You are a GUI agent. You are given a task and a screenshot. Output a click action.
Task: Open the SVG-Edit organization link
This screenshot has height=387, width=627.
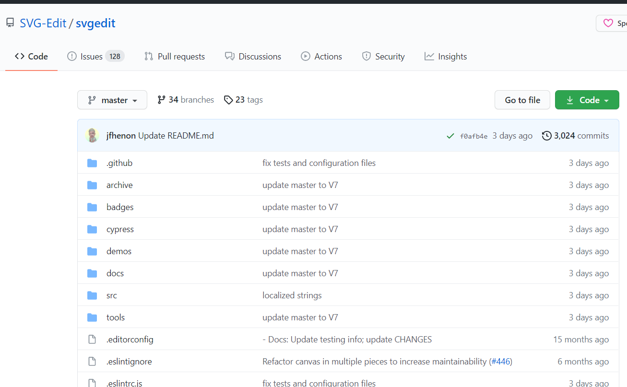pos(43,23)
